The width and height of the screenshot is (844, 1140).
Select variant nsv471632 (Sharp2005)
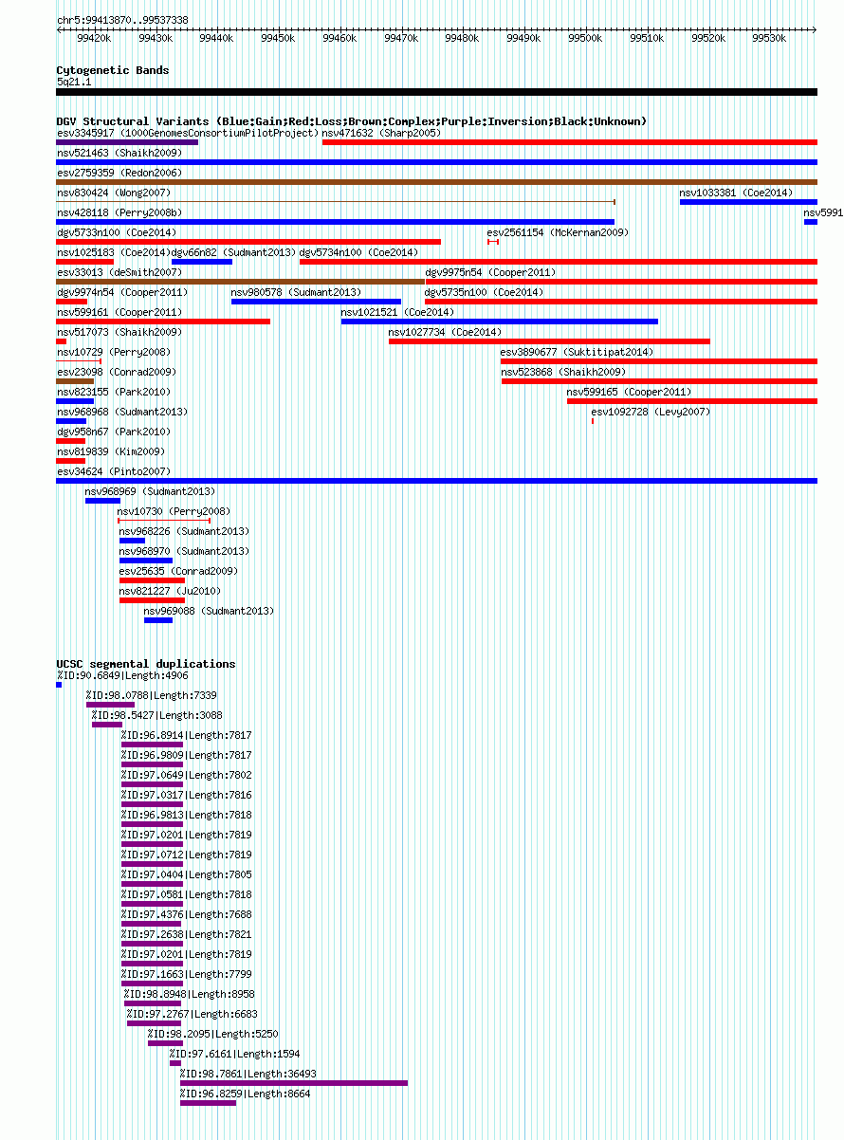[x=570, y=142]
